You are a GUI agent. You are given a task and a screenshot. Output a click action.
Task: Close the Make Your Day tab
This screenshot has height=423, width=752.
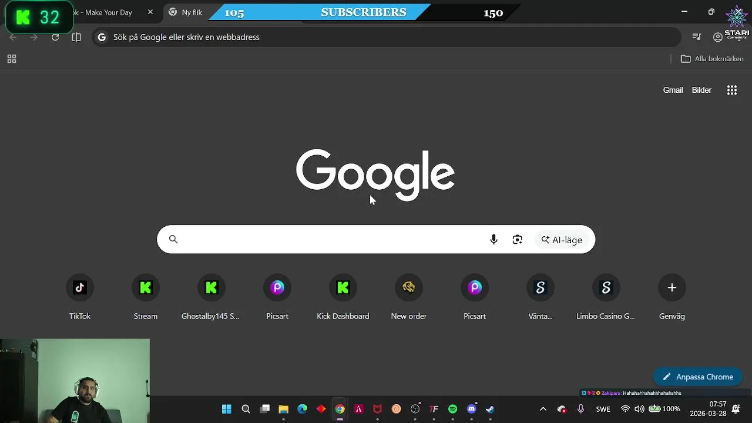(x=150, y=12)
